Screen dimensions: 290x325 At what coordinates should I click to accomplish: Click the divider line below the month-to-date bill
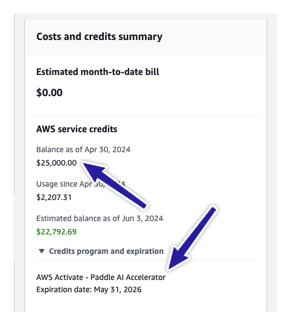(146, 115)
